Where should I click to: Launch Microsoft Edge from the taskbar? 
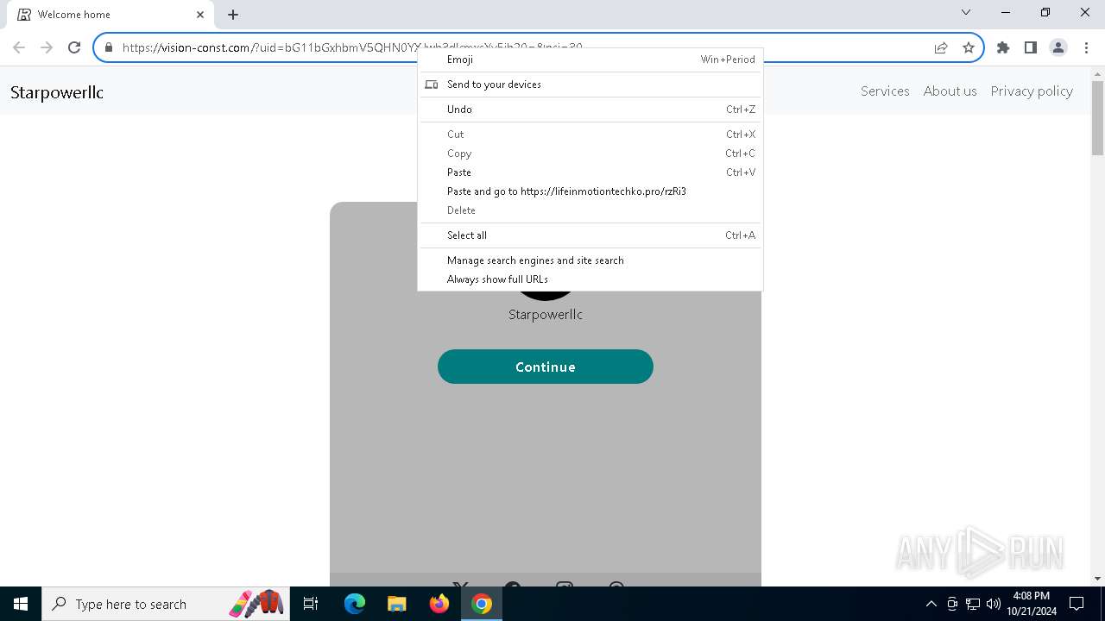[355, 604]
